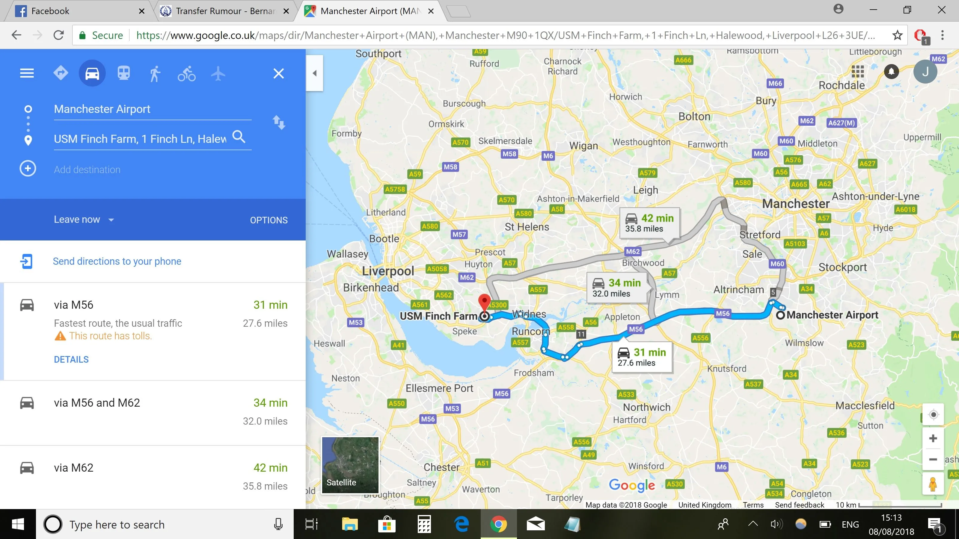The height and width of the screenshot is (539, 959).
Task: Select the transit travel mode icon
Action: click(123, 73)
